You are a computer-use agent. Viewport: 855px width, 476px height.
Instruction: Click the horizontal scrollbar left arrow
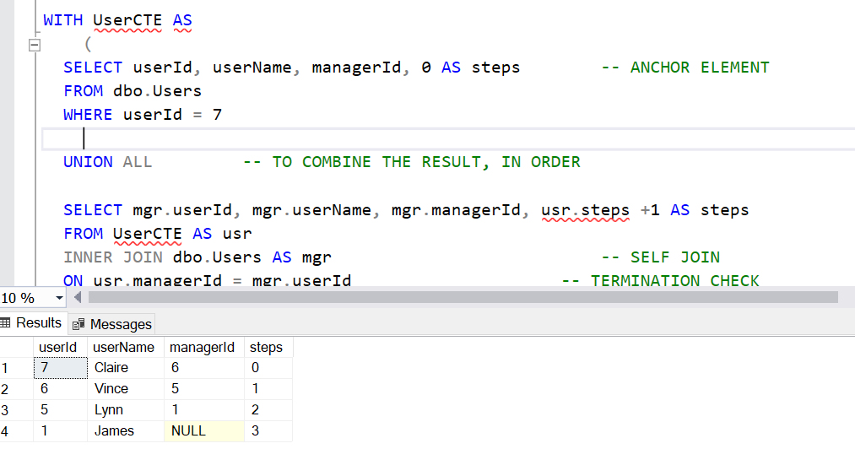coord(78,298)
